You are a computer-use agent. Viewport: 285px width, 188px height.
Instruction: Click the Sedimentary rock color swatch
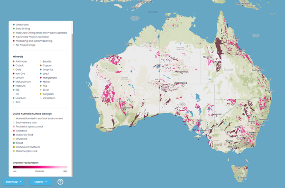(x=14, y=123)
